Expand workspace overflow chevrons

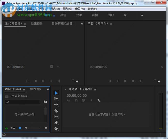(142, 15)
